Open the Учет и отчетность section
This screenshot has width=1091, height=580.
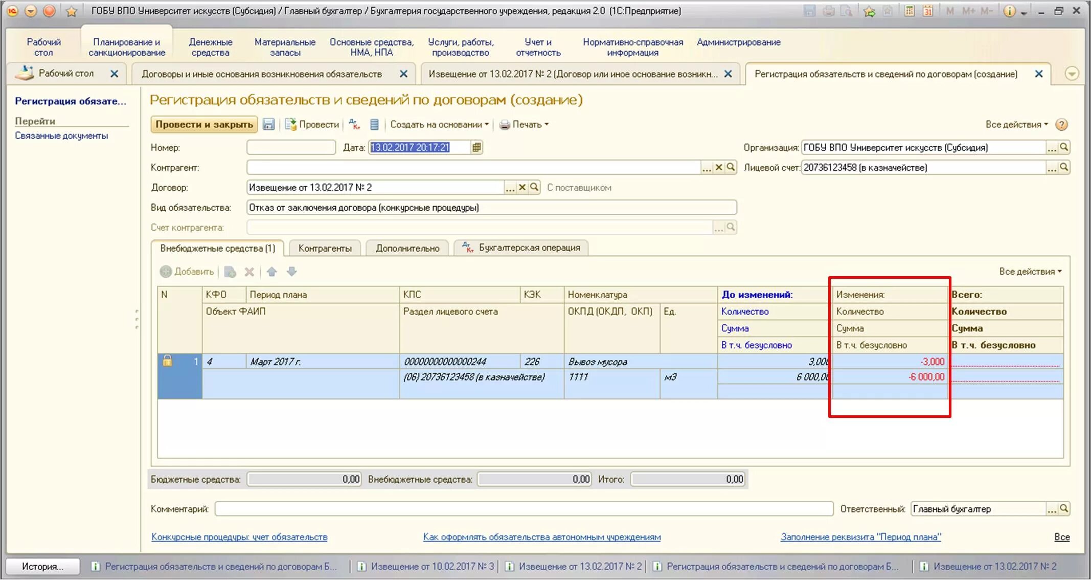(x=538, y=47)
